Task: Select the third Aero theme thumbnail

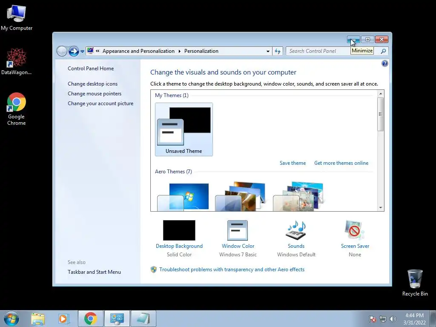Action: (298, 196)
